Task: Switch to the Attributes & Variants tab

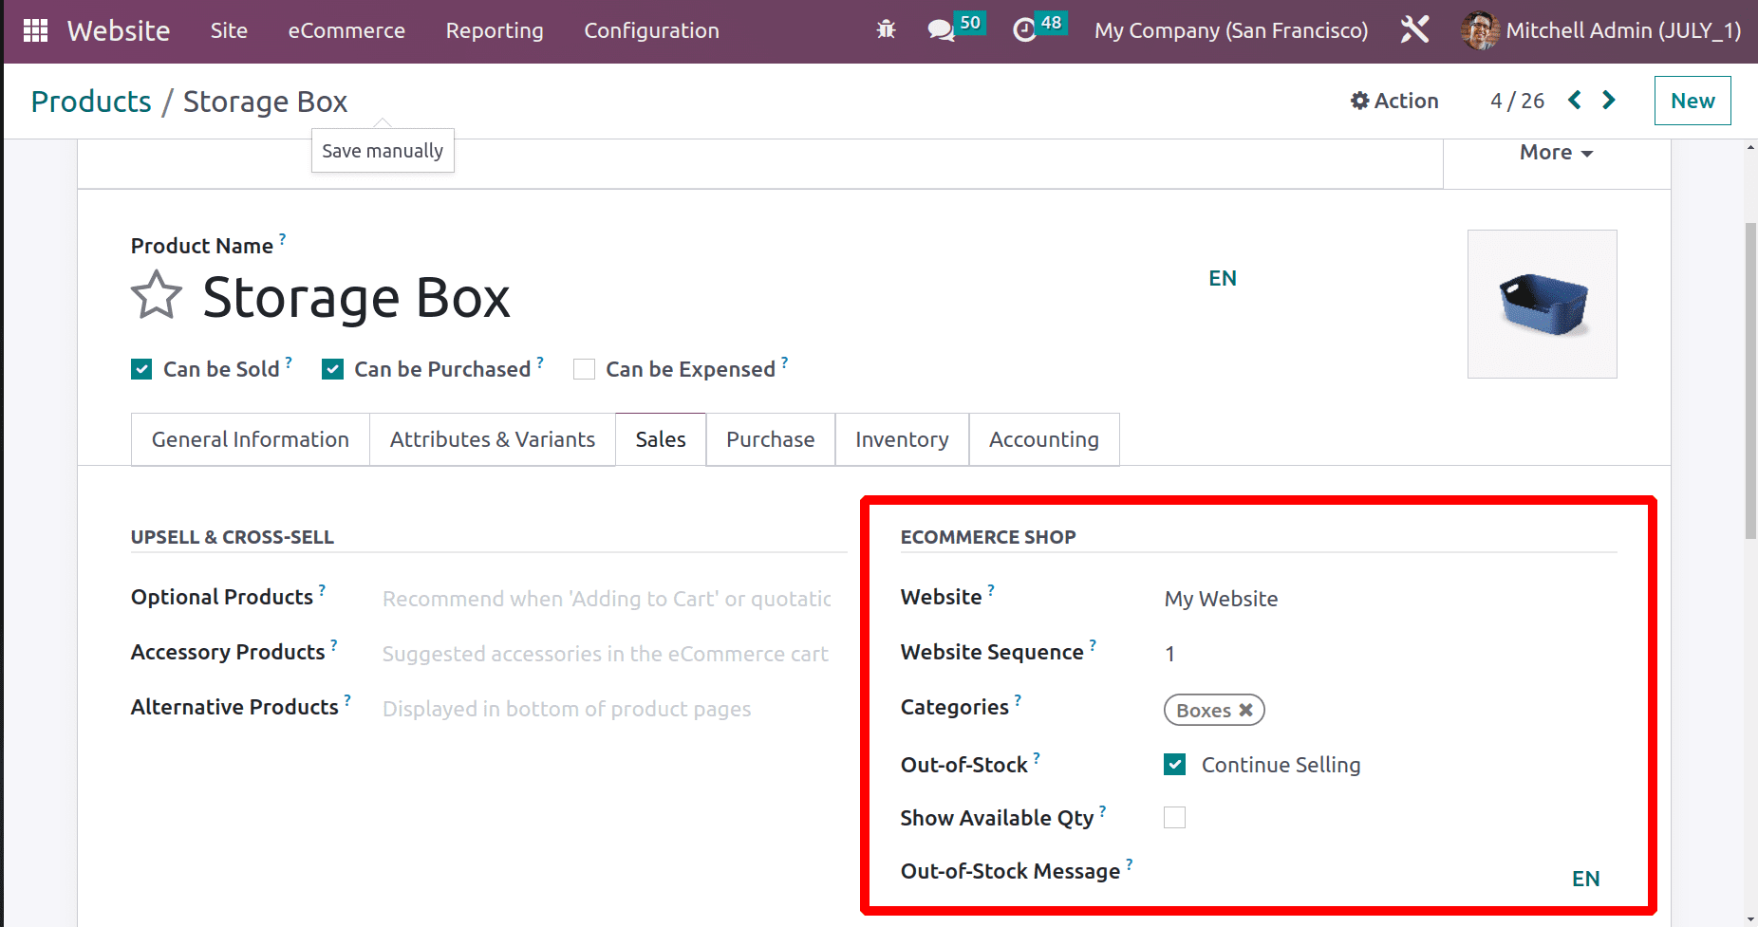Action: (x=493, y=439)
